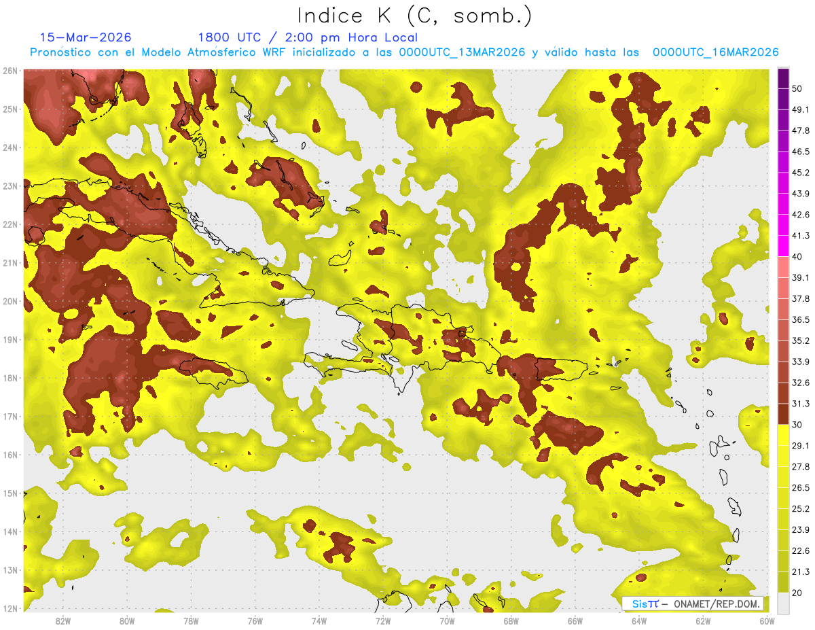Click the latitude axis label "24N"
This screenshot has height=630, width=815.
(10, 147)
